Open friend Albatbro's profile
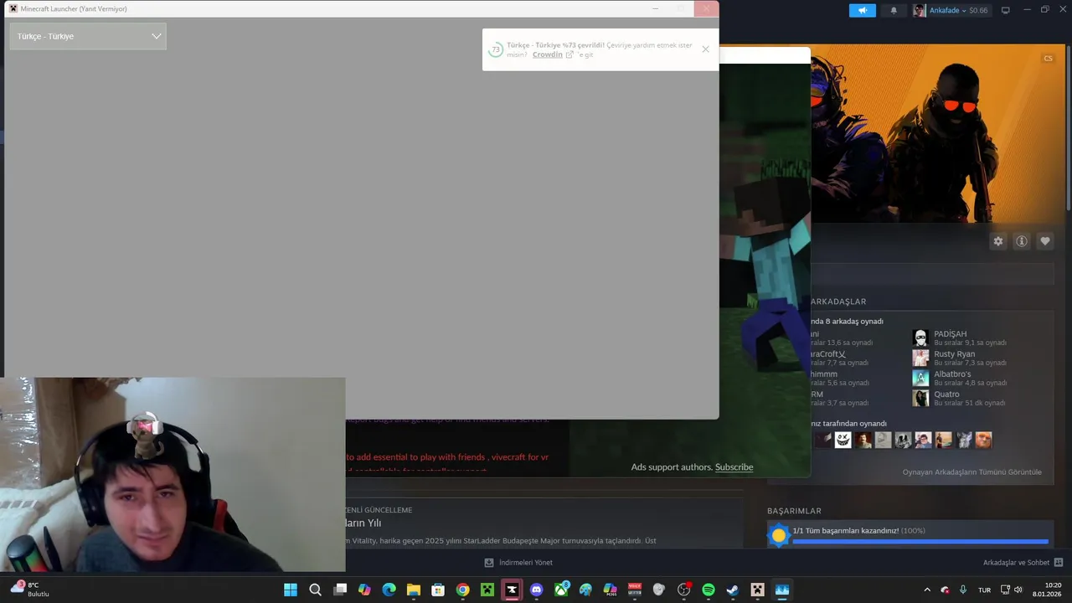 click(x=952, y=374)
